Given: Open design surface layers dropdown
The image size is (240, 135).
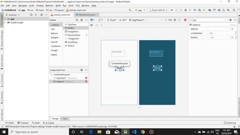Looking at the screenshot, I should tap(92, 20).
